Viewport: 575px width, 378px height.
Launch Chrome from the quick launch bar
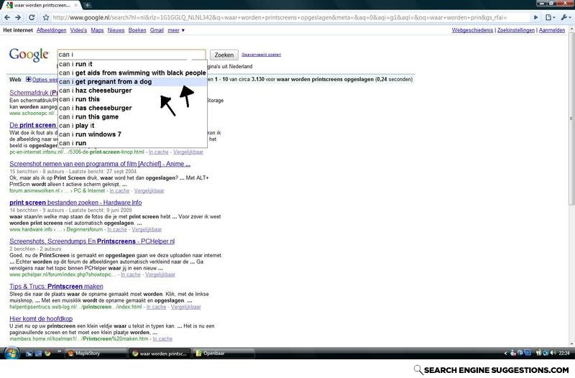[47, 354]
